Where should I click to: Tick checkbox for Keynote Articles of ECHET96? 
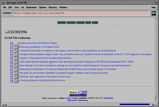pos(12,44)
